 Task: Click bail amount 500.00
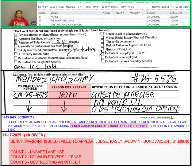[174, 25]
